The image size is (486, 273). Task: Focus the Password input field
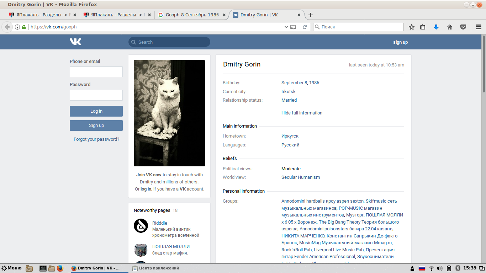(x=96, y=95)
